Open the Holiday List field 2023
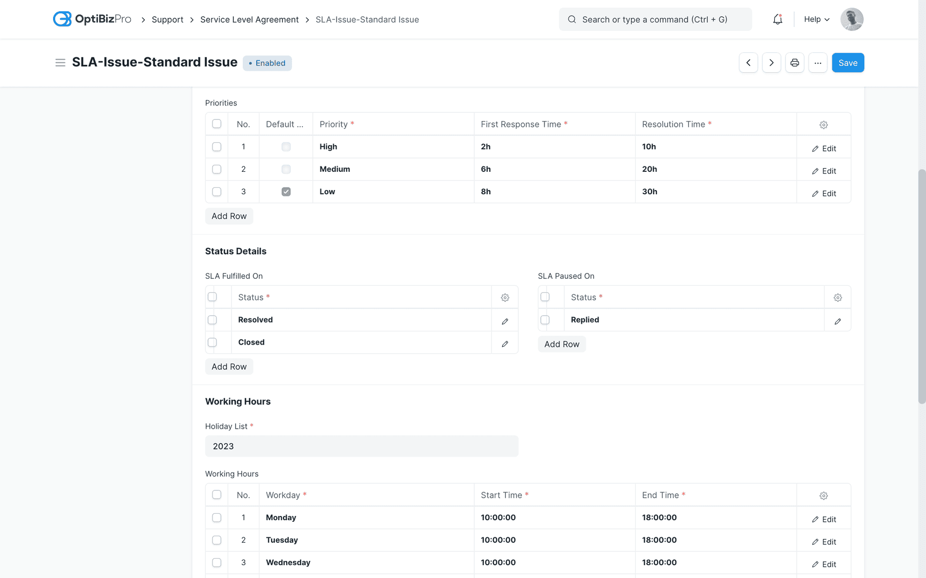The image size is (926, 578). coord(362,446)
